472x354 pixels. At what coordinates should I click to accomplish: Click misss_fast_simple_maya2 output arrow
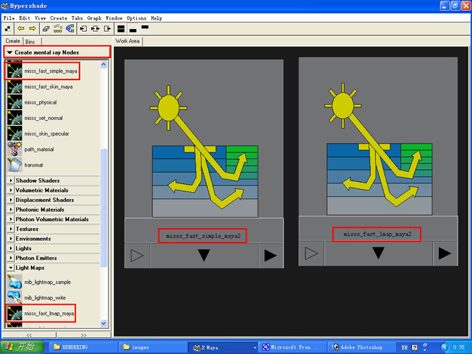[270, 256]
